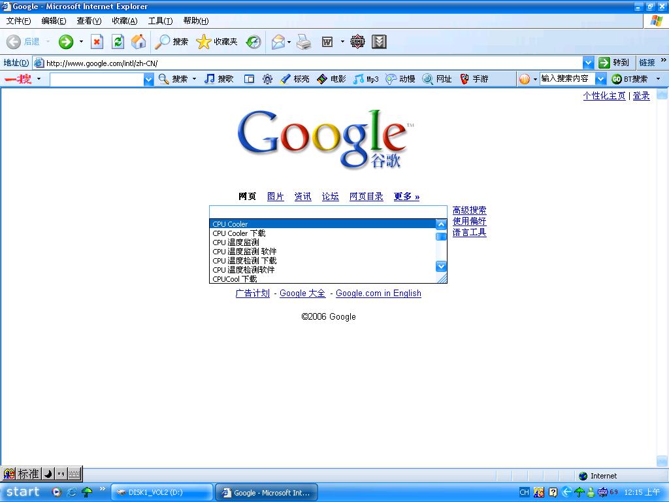Screen dimensions: 669x502
Task: Click the 高级搜索 advanced search link
Action: pos(469,210)
